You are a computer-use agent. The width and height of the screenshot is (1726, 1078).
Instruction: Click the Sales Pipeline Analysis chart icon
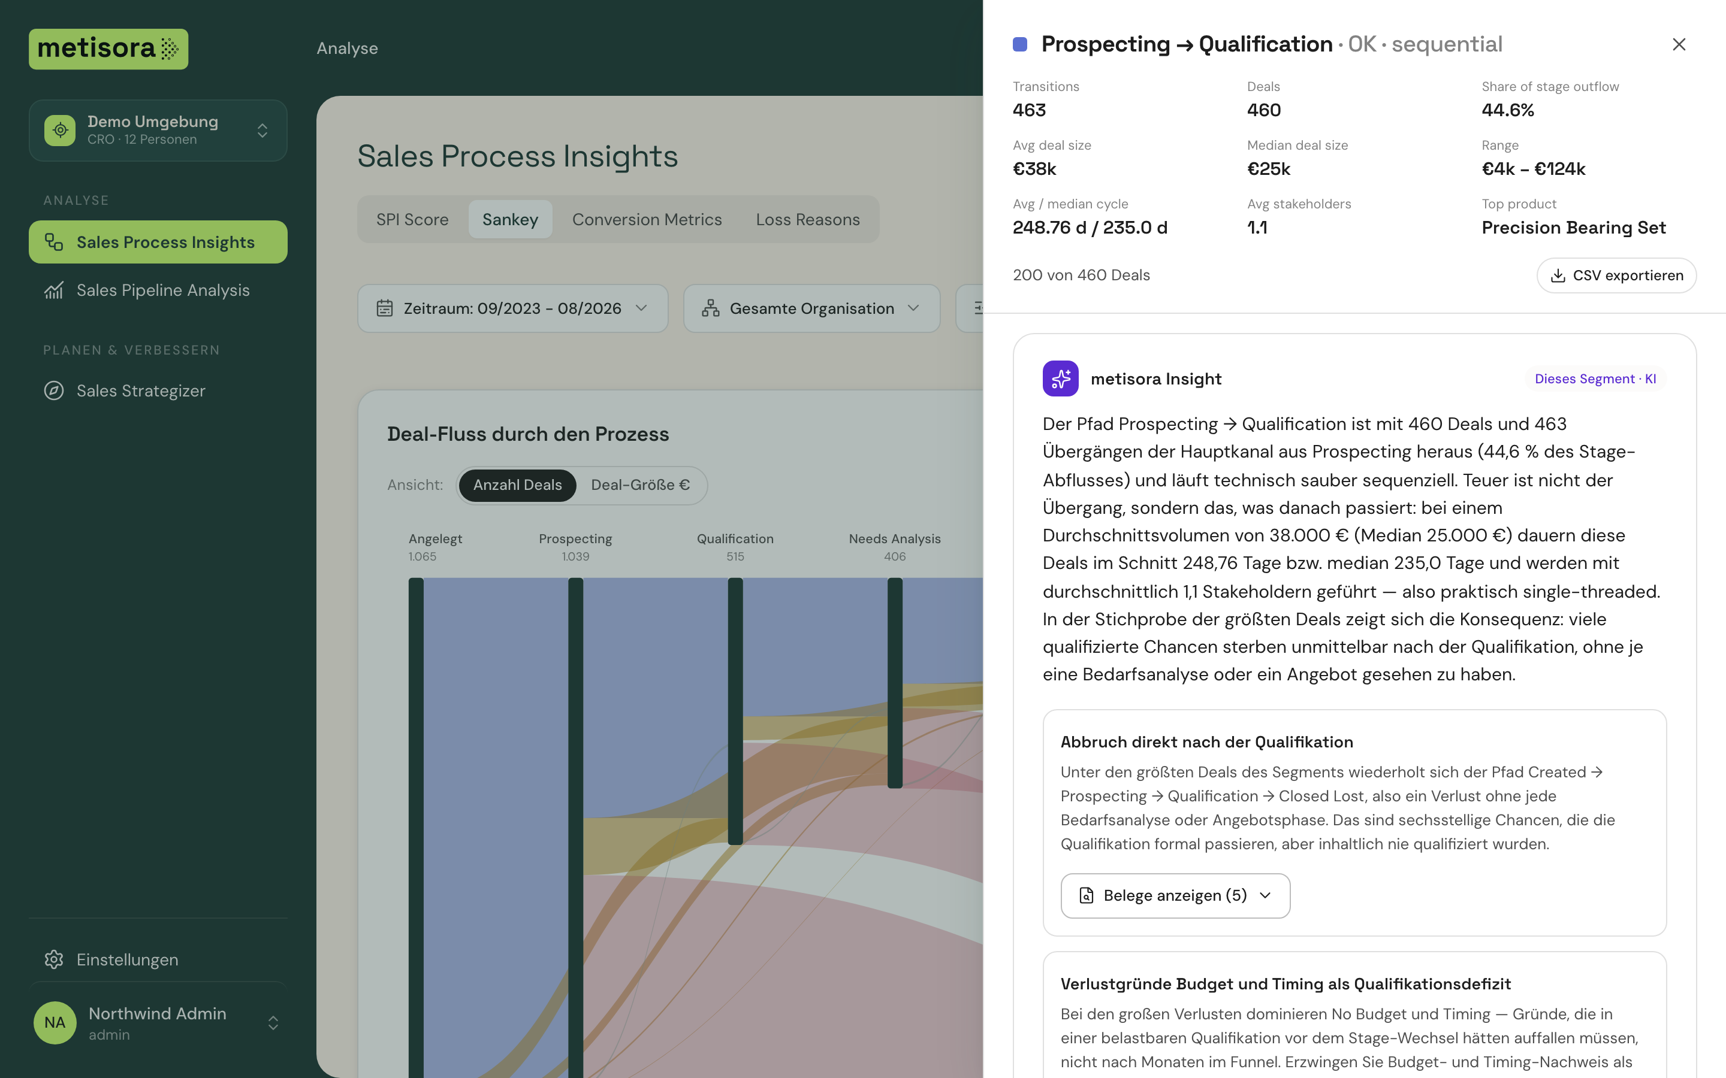click(x=53, y=290)
